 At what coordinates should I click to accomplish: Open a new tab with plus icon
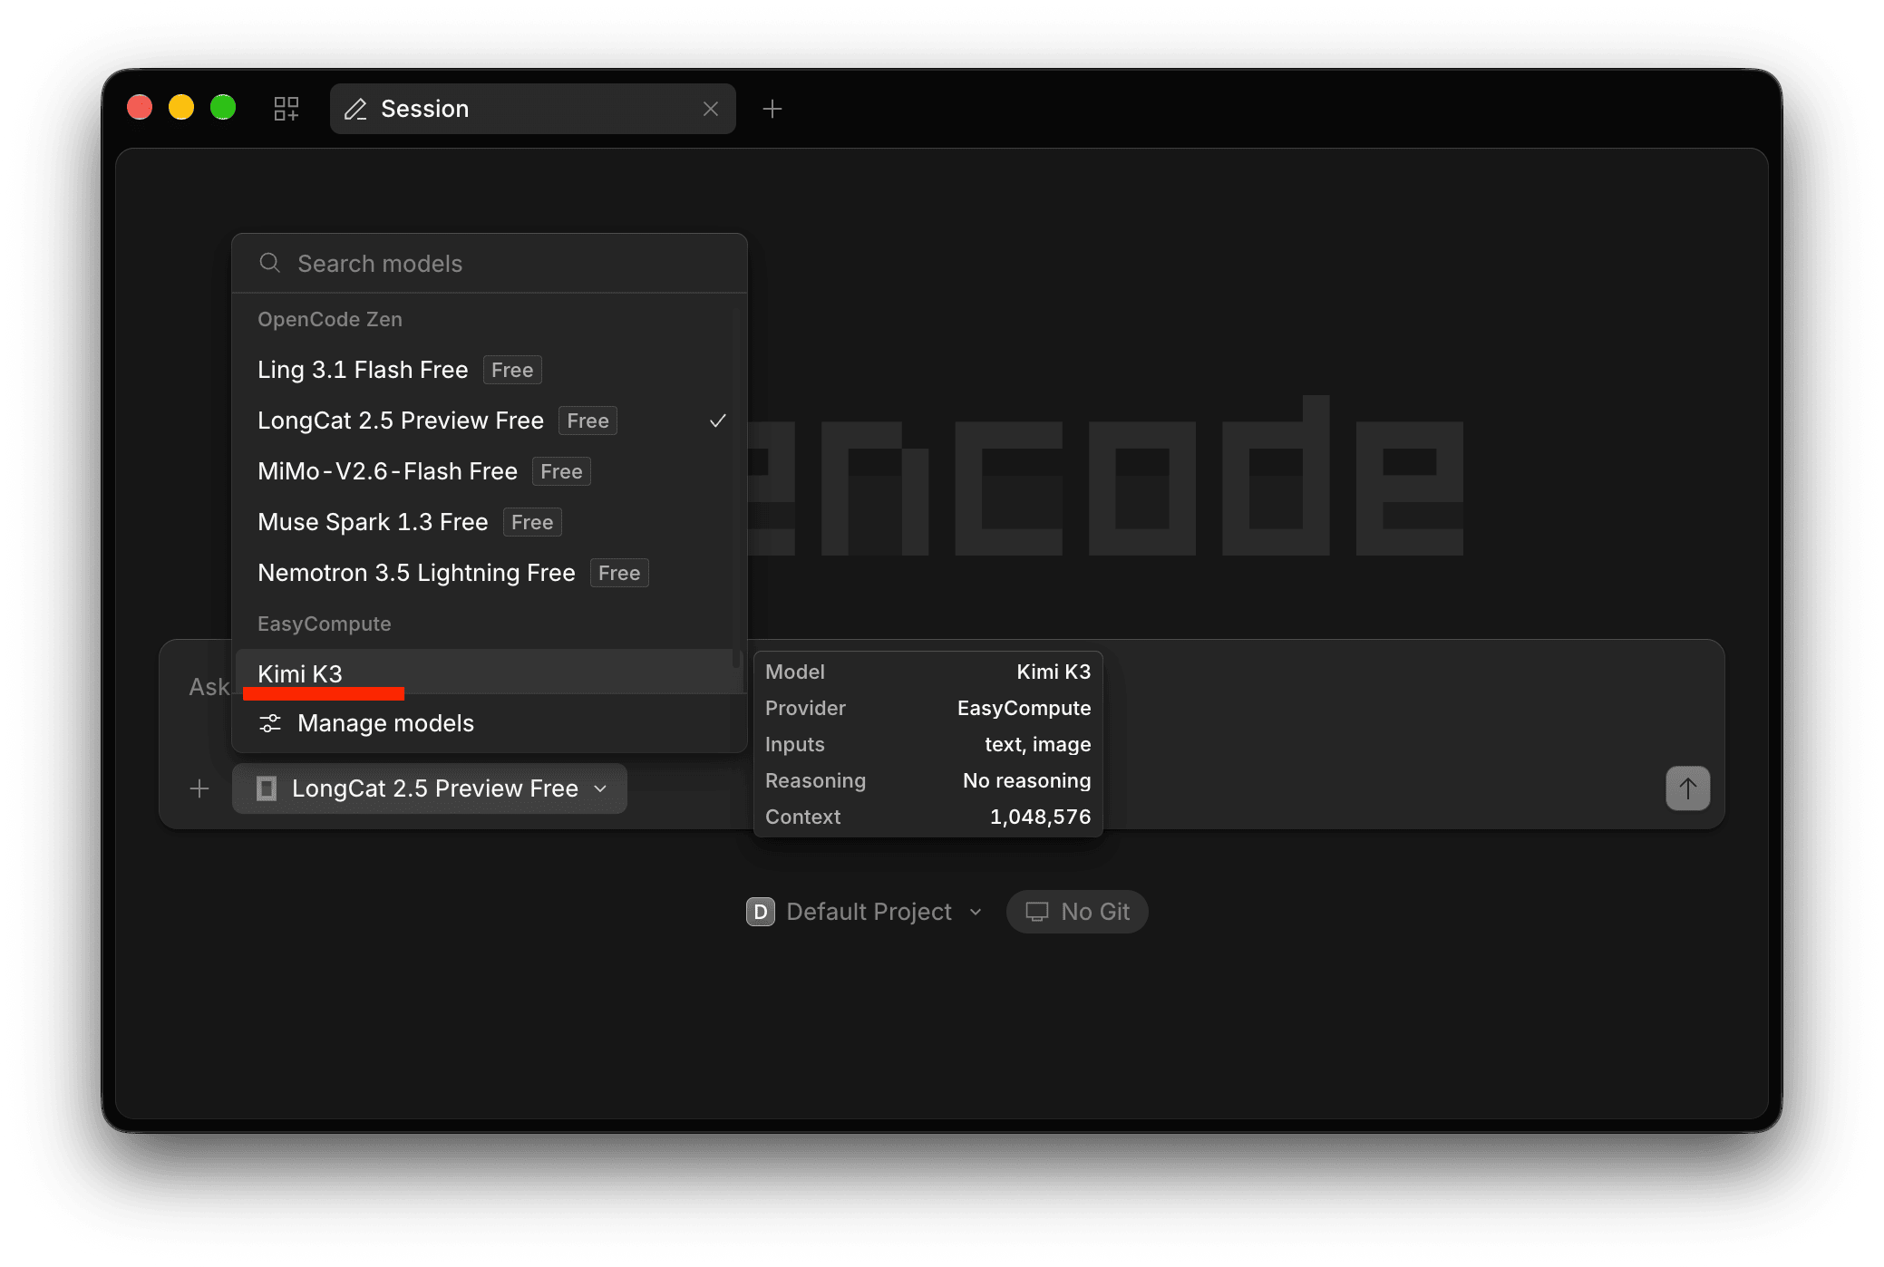[x=772, y=109]
